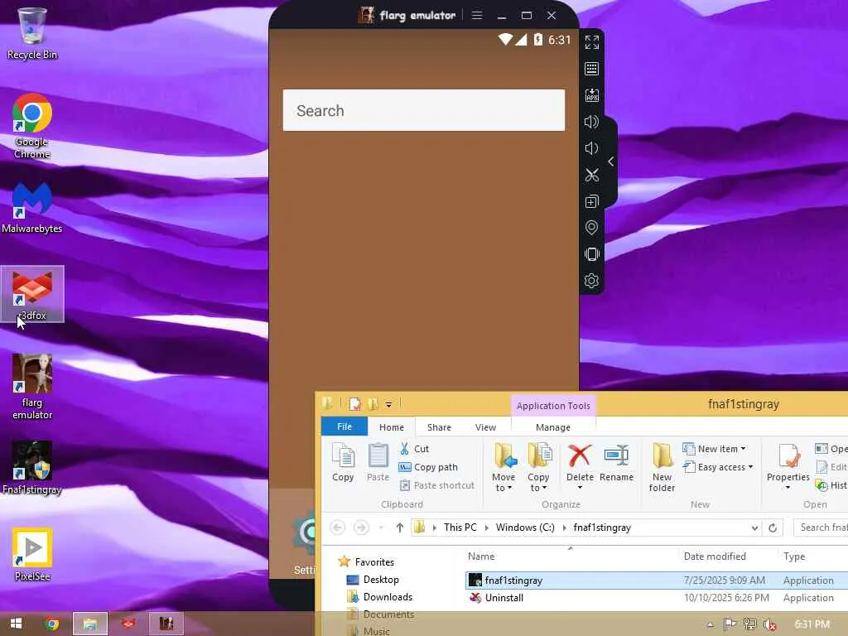Sort by Date modified column header

coord(715,556)
